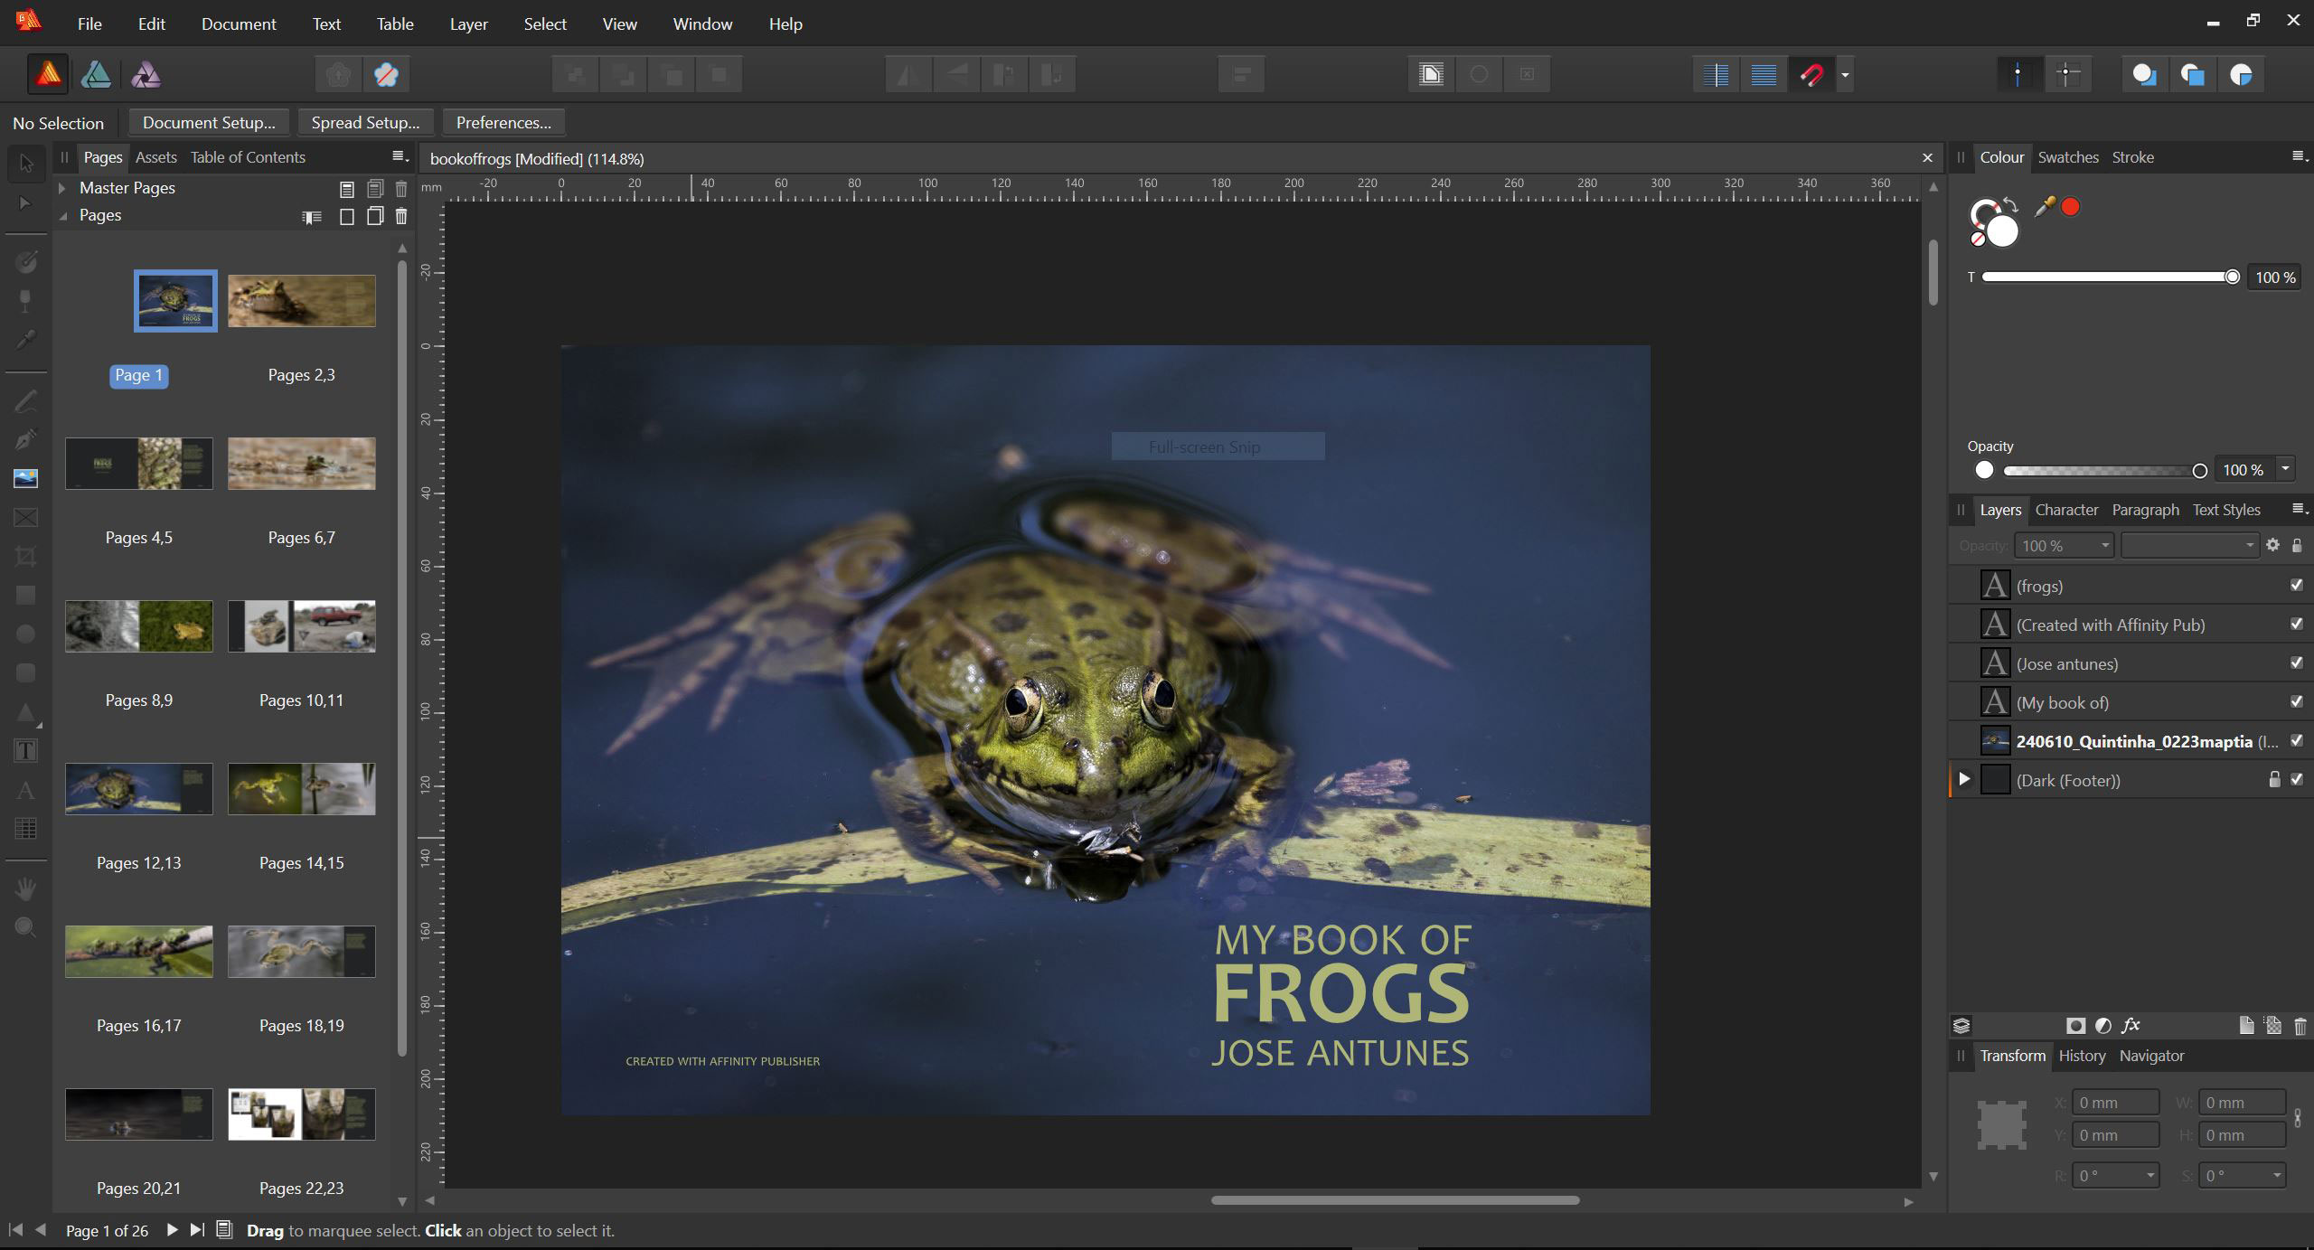Click Document Setup button
The height and width of the screenshot is (1250, 2314).
coord(208,120)
